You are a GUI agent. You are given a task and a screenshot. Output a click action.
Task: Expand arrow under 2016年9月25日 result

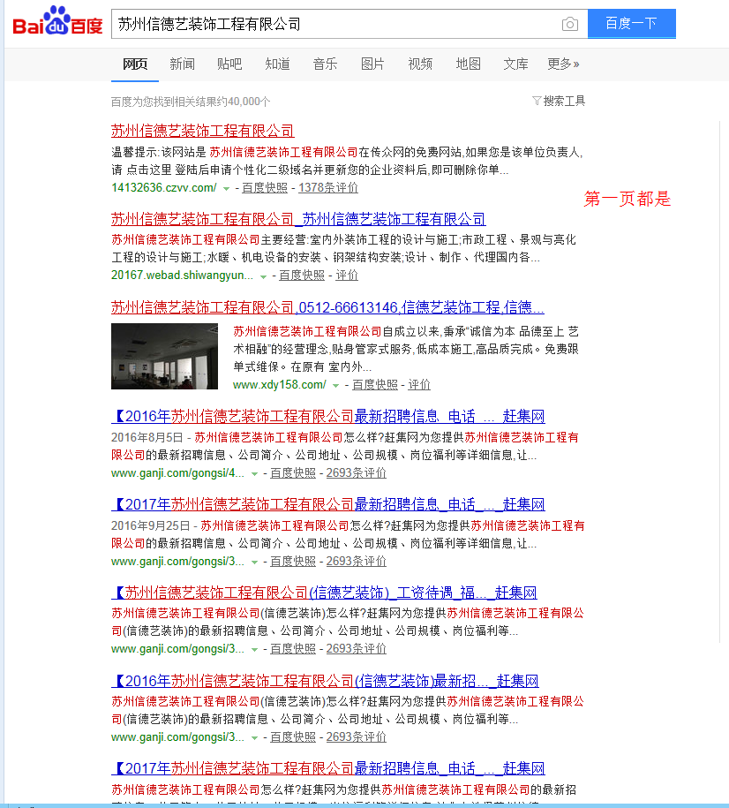tap(254, 563)
